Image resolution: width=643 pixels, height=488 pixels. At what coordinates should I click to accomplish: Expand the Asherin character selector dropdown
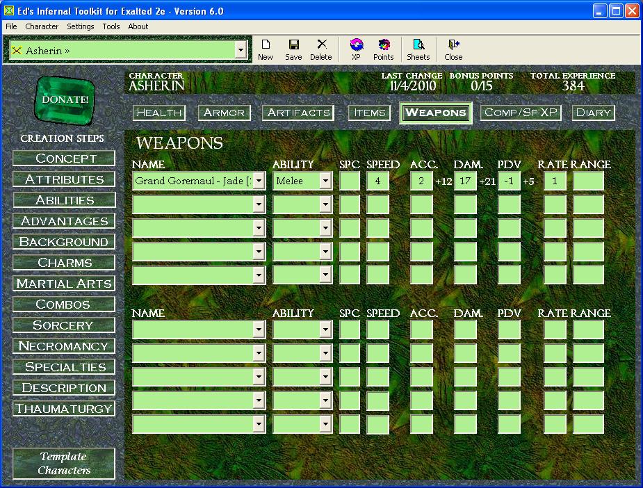(x=241, y=51)
